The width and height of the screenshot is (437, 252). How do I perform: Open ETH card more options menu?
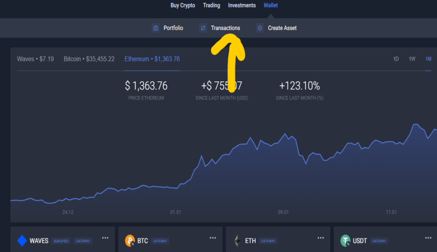pyautogui.click(x=321, y=238)
